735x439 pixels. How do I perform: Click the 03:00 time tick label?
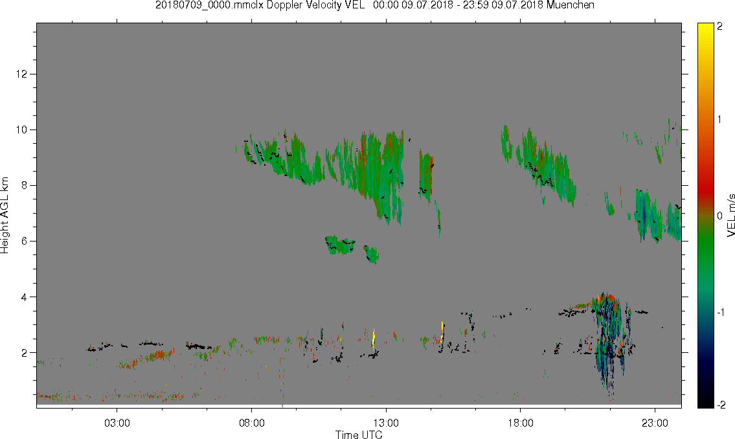click(x=117, y=423)
